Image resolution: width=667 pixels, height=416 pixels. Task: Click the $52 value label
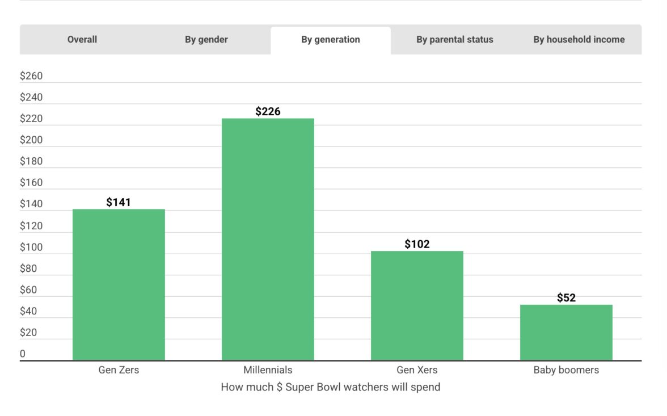566,298
